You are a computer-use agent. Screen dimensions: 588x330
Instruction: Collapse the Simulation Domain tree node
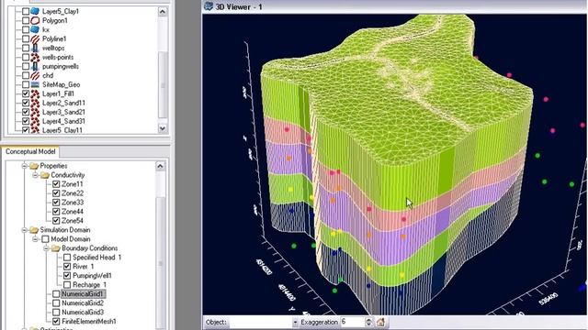[x=24, y=230]
